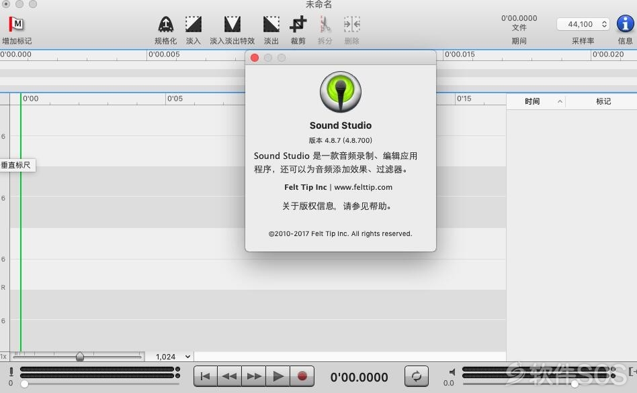Click the 0'15 mark on the timeline ruler
Screen dimensions: 637x393
pyautogui.click(x=464, y=99)
